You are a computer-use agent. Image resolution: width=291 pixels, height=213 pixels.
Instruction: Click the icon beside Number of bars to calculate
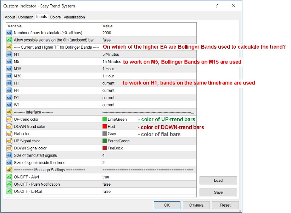coord(10,33)
